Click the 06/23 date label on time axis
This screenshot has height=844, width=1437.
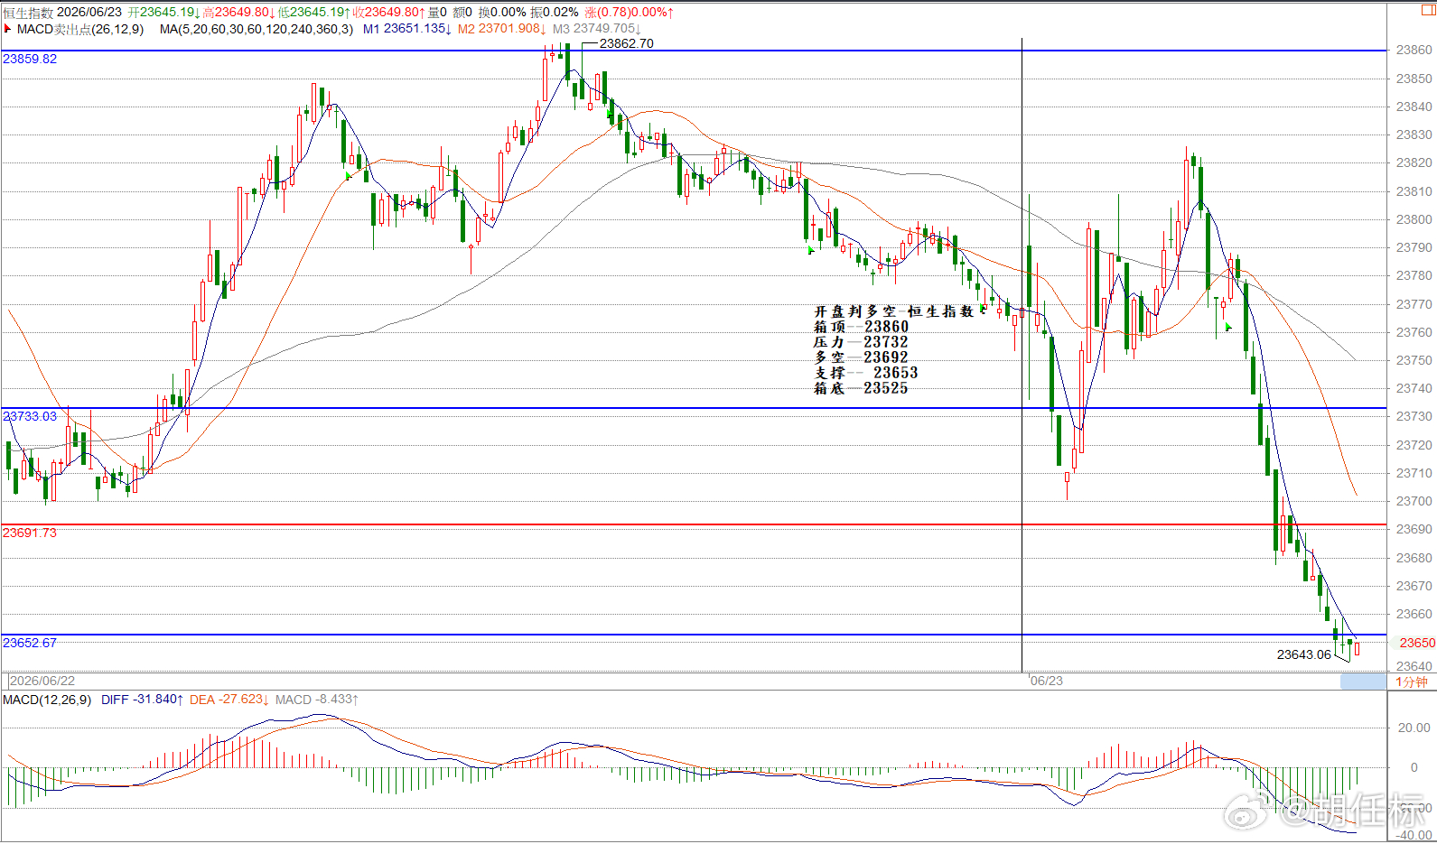pyautogui.click(x=1047, y=681)
